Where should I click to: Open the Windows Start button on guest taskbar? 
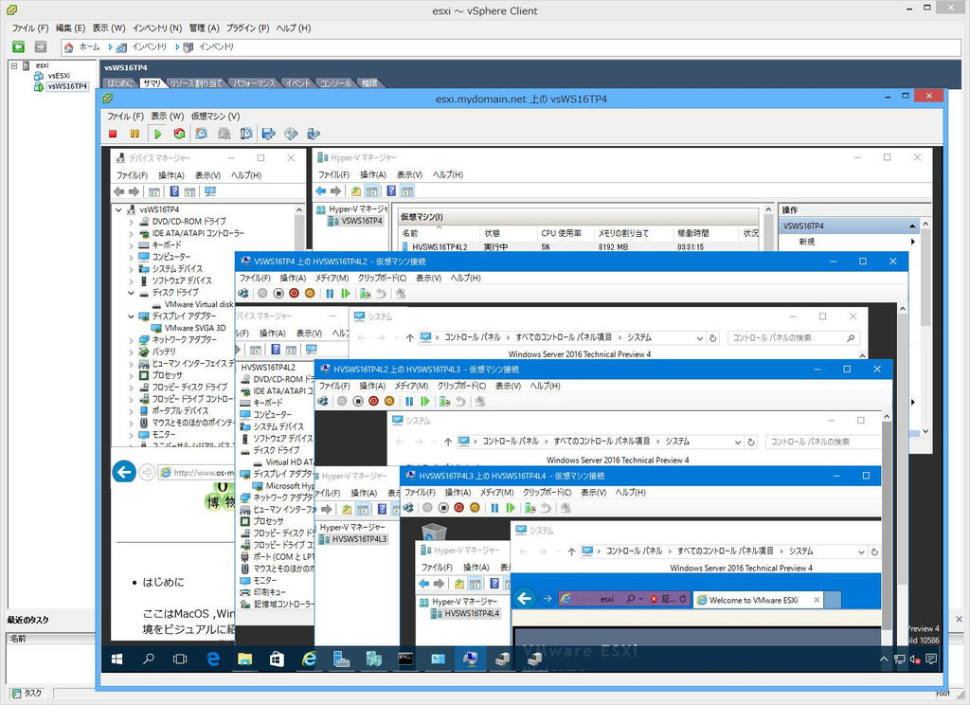[117, 660]
